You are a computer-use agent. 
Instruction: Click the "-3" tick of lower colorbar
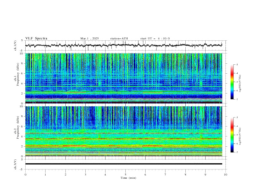point(236,118)
